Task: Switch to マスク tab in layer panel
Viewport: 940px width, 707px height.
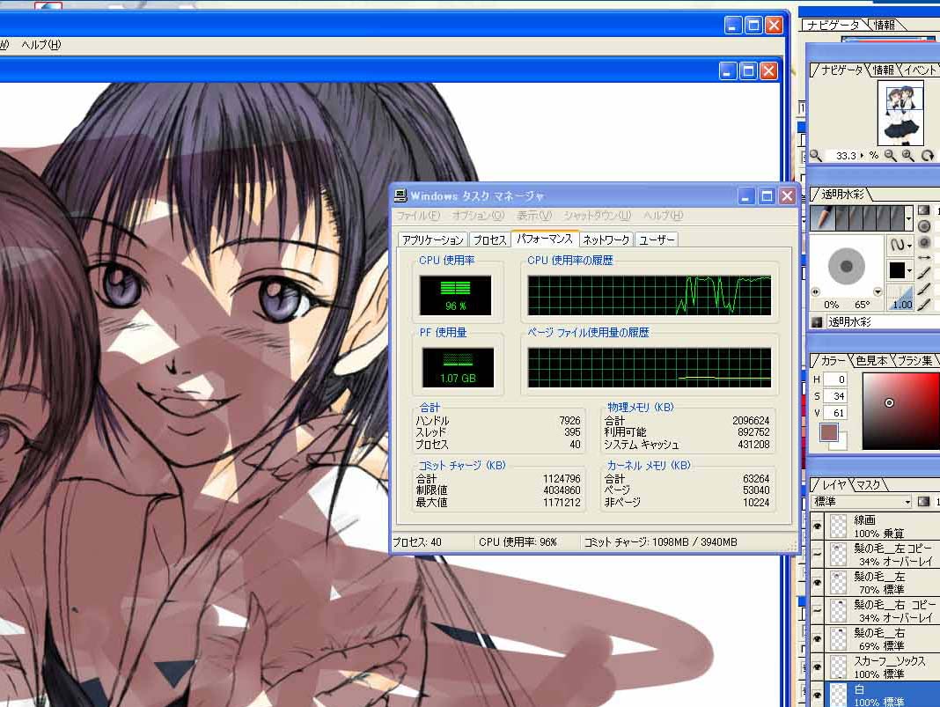Action: coord(868,484)
